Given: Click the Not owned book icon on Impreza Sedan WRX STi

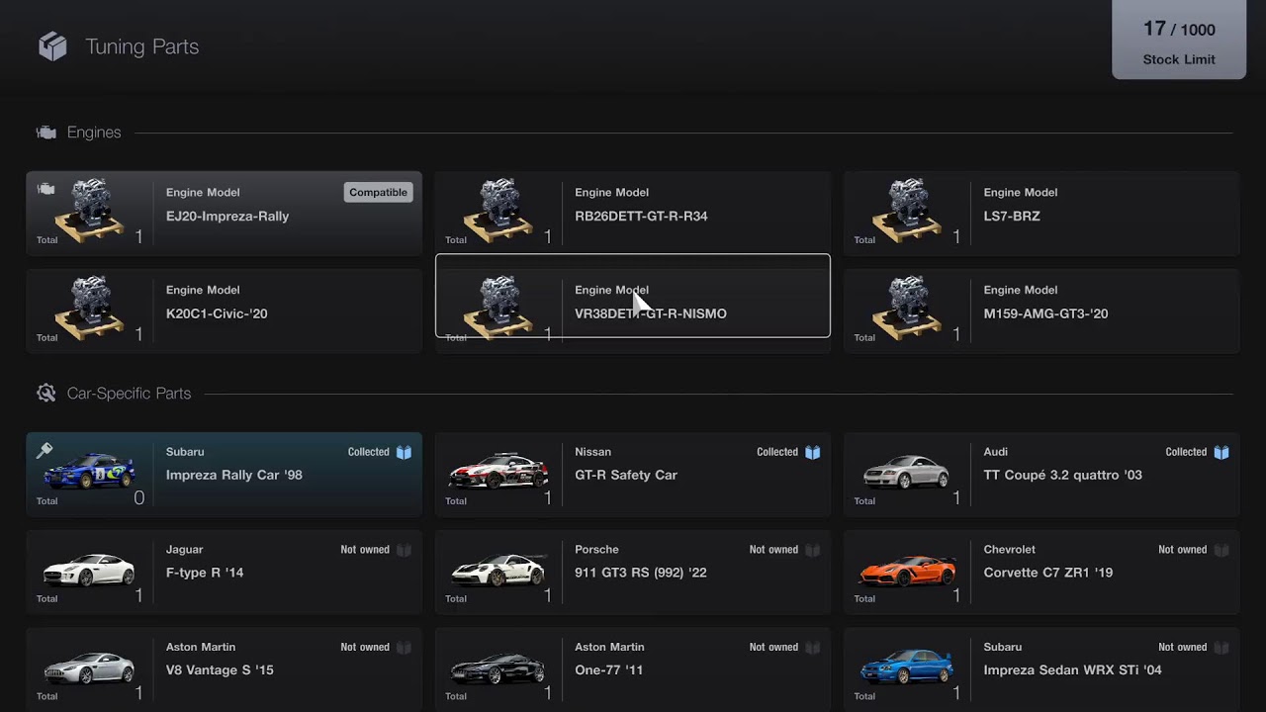Looking at the screenshot, I should [1221, 648].
